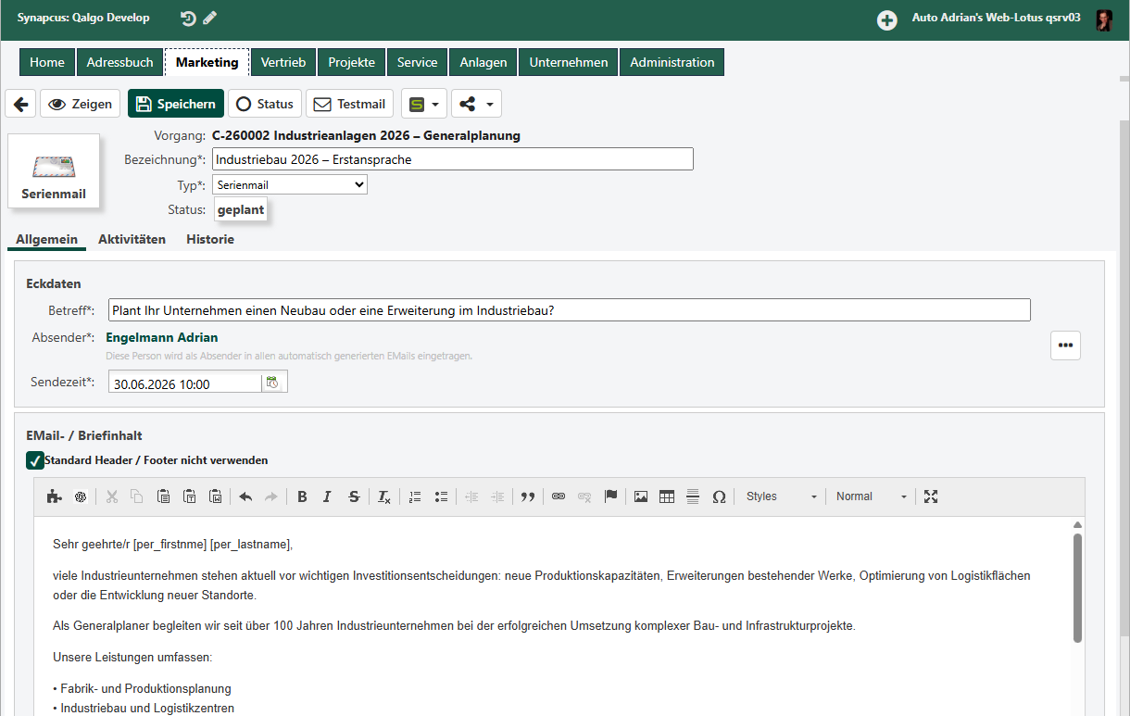Viewport: 1130px width, 716px height.
Task: Maximize the editor with fullscreen icon
Action: (931, 496)
